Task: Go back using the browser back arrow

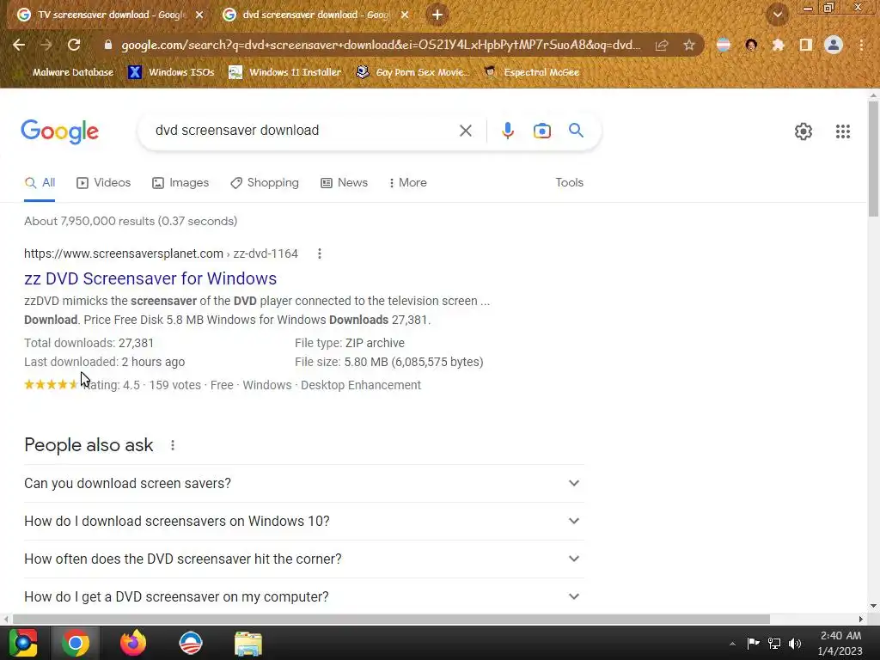Action: click(19, 45)
